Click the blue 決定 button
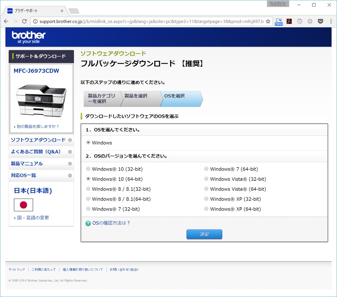Image resolution: width=337 pixels, height=297 pixels. point(204,234)
